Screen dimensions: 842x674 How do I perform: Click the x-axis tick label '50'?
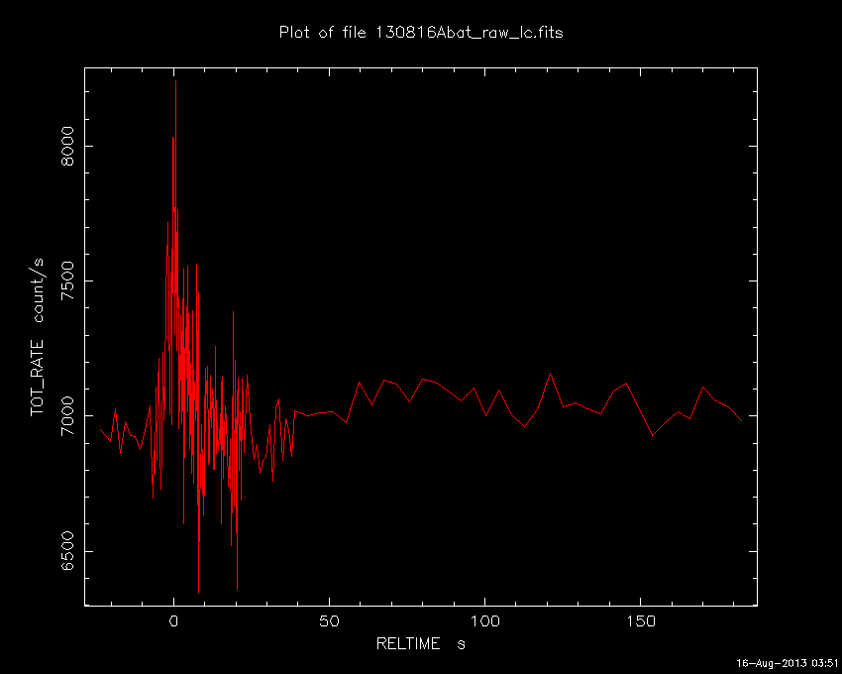pos(329,621)
